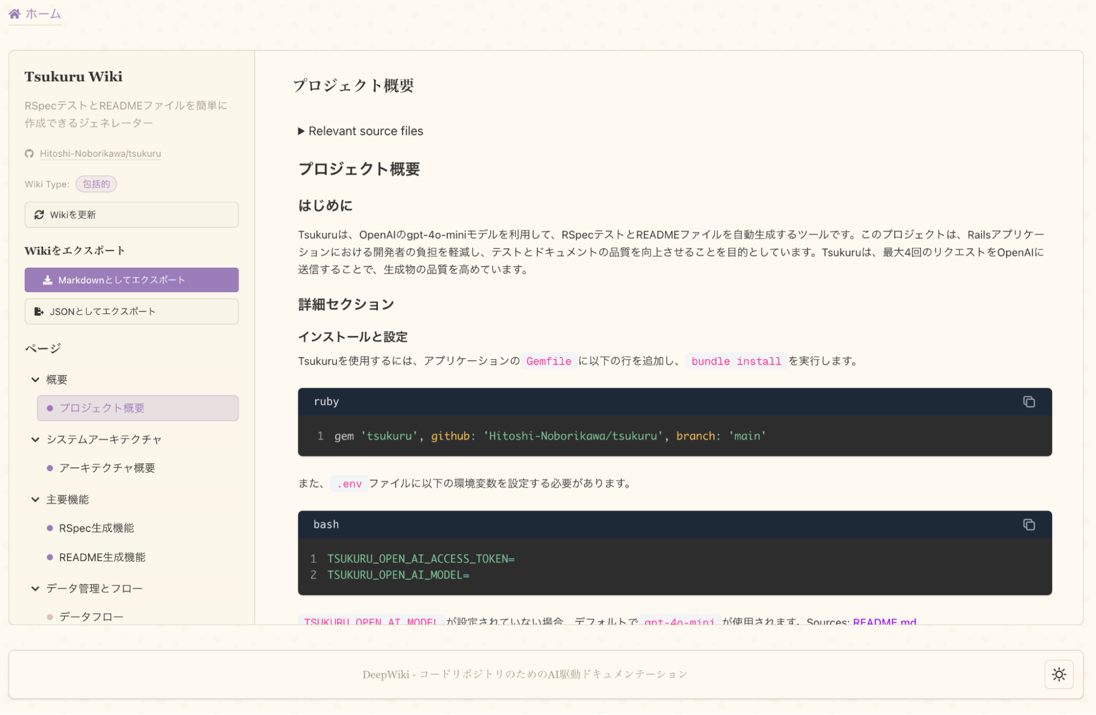Click the Wikiを更新 refresh button
The width and height of the screenshot is (1096, 715).
[132, 215]
